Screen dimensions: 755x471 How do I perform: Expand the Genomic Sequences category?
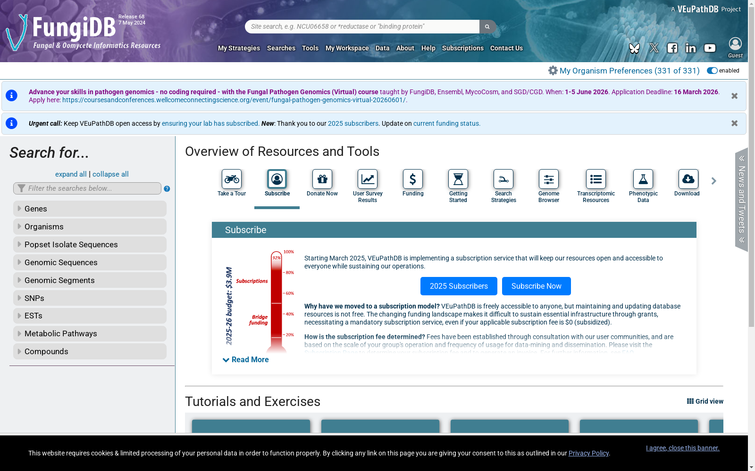click(90, 262)
